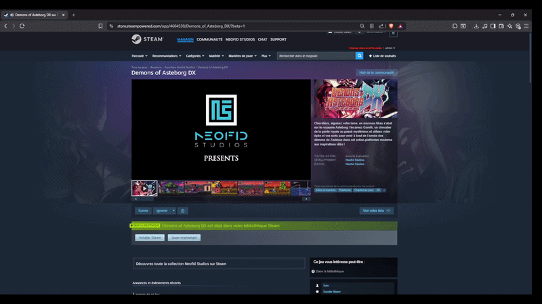
Task: Click the music note playlist icon
Action: [485, 26]
